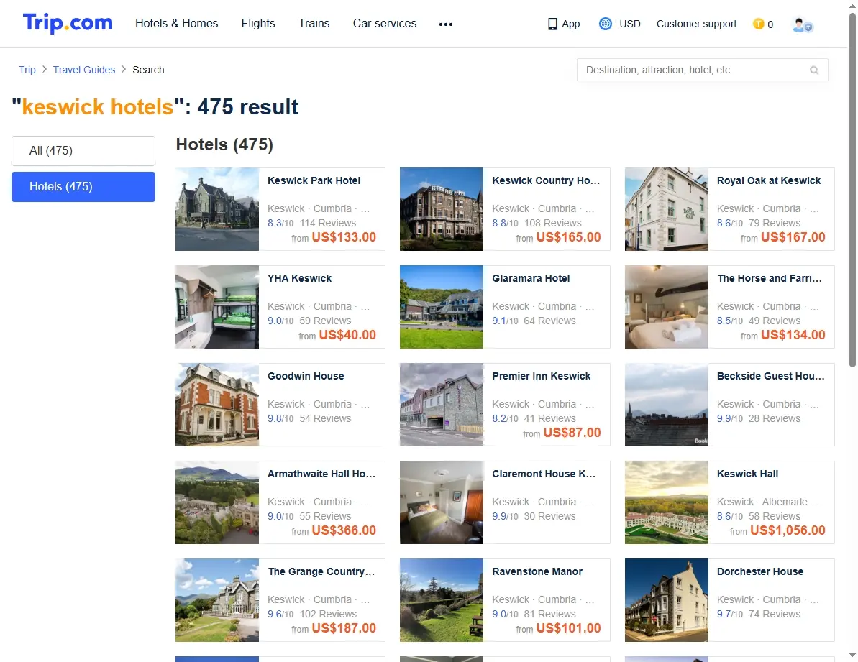
Task: Open Goodwin House listing title
Action: click(x=306, y=376)
